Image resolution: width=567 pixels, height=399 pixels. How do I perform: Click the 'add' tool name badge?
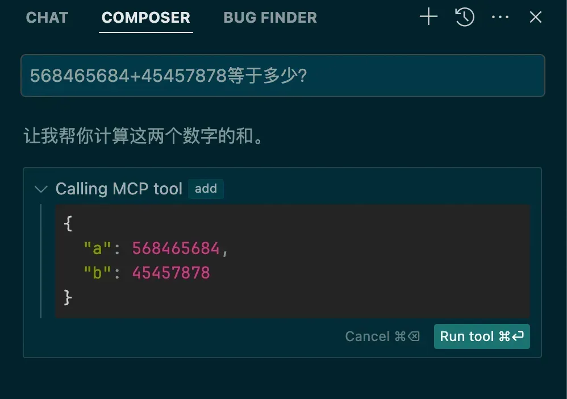[x=206, y=189]
